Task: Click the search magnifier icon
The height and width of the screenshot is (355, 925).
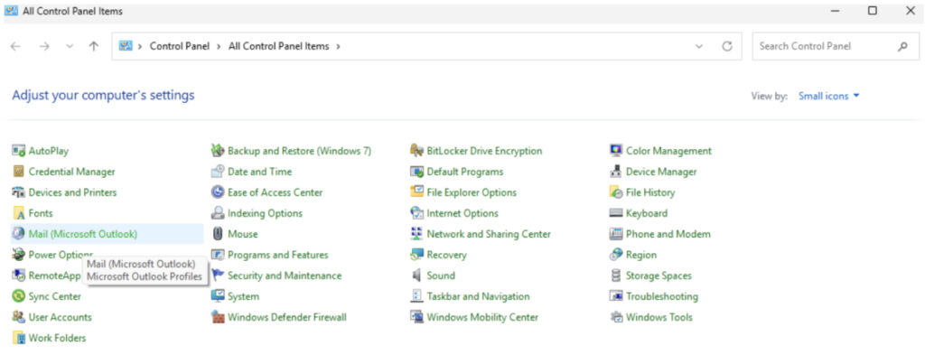Action: [902, 47]
